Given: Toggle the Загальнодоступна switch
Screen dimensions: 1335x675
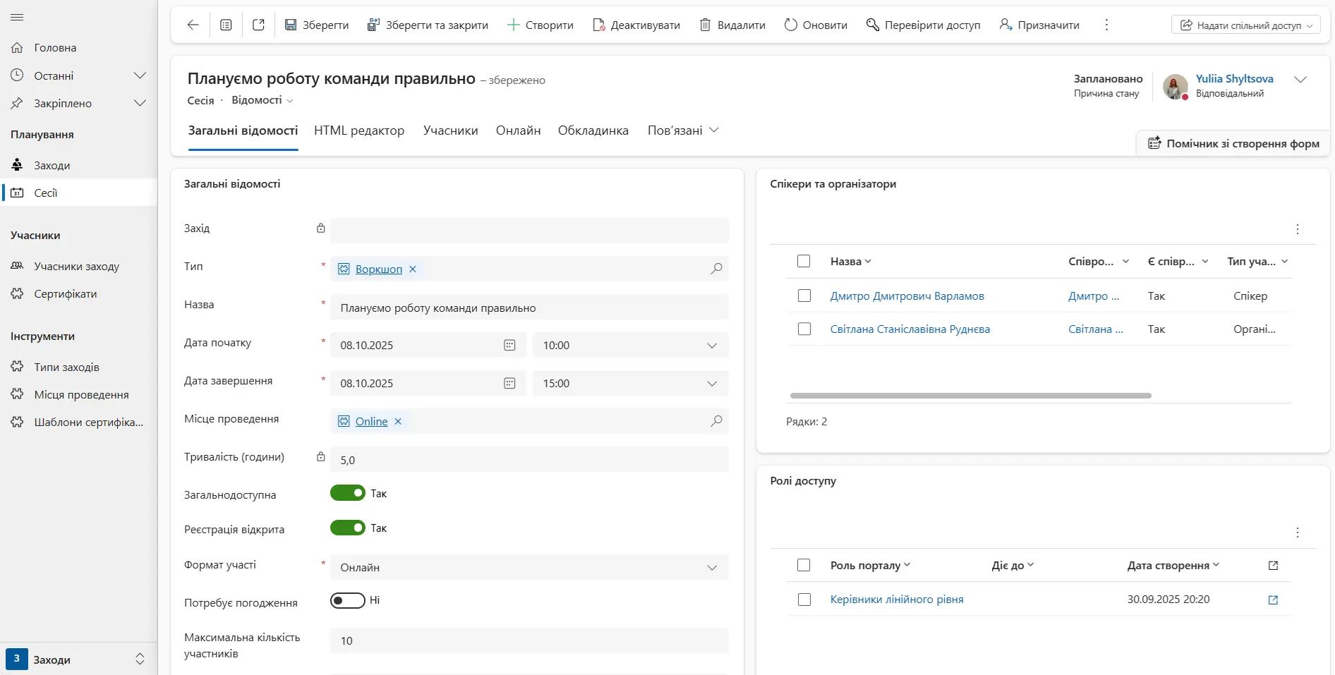Looking at the screenshot, I should tap(348, 493).
